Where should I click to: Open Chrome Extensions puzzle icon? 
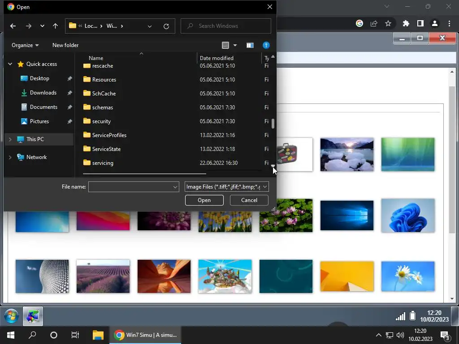pos(406,23)
